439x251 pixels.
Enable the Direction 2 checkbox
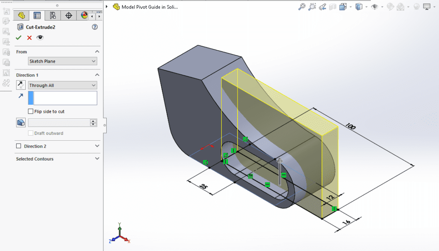coord(19,146)
